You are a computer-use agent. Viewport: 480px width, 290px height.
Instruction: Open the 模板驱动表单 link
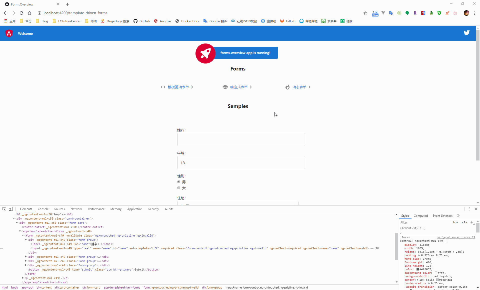[178, 87]
